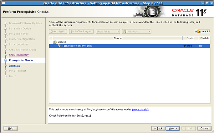Click the Install Locations step

[x=19, y=44]
